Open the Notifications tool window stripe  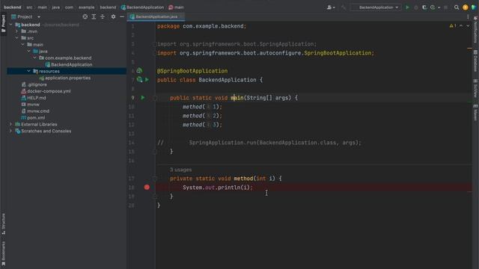(x=475, y=30)
